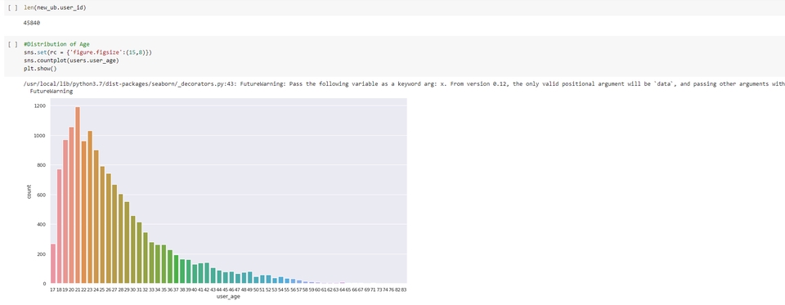Image resolution: width=785 pixels, height=305 pixels.
Task: Click the '#Distribution of Age' comment line
Action: (x=56, y=44)
